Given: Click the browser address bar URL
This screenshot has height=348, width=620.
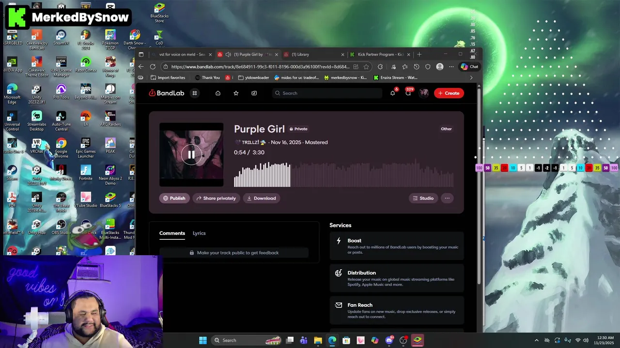Looking at the screenshot, I should click(260, 67).
